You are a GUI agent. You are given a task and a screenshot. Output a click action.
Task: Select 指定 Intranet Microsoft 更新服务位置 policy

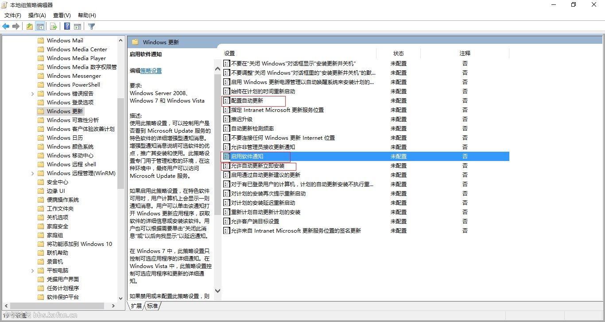277,110
